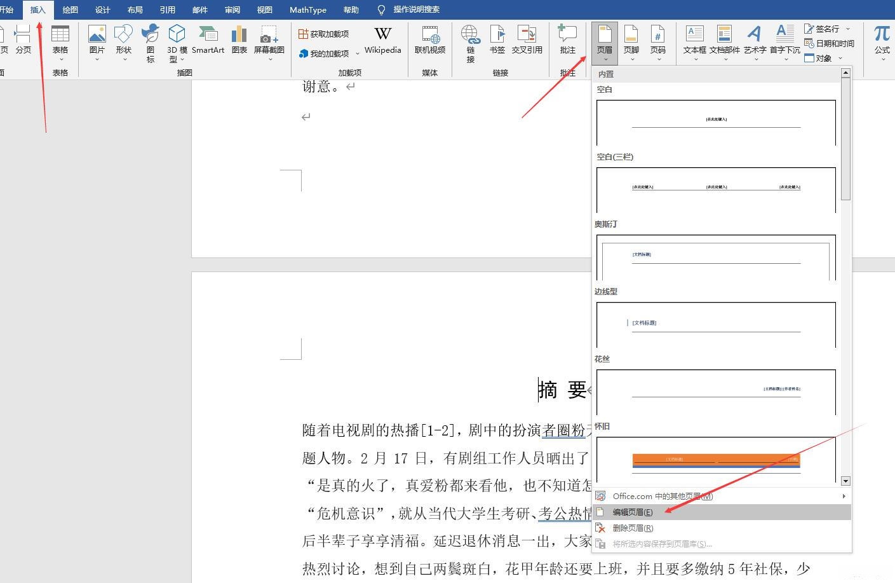
Task: Click the header gallery scrollbar down arrow
Action: 845,481
